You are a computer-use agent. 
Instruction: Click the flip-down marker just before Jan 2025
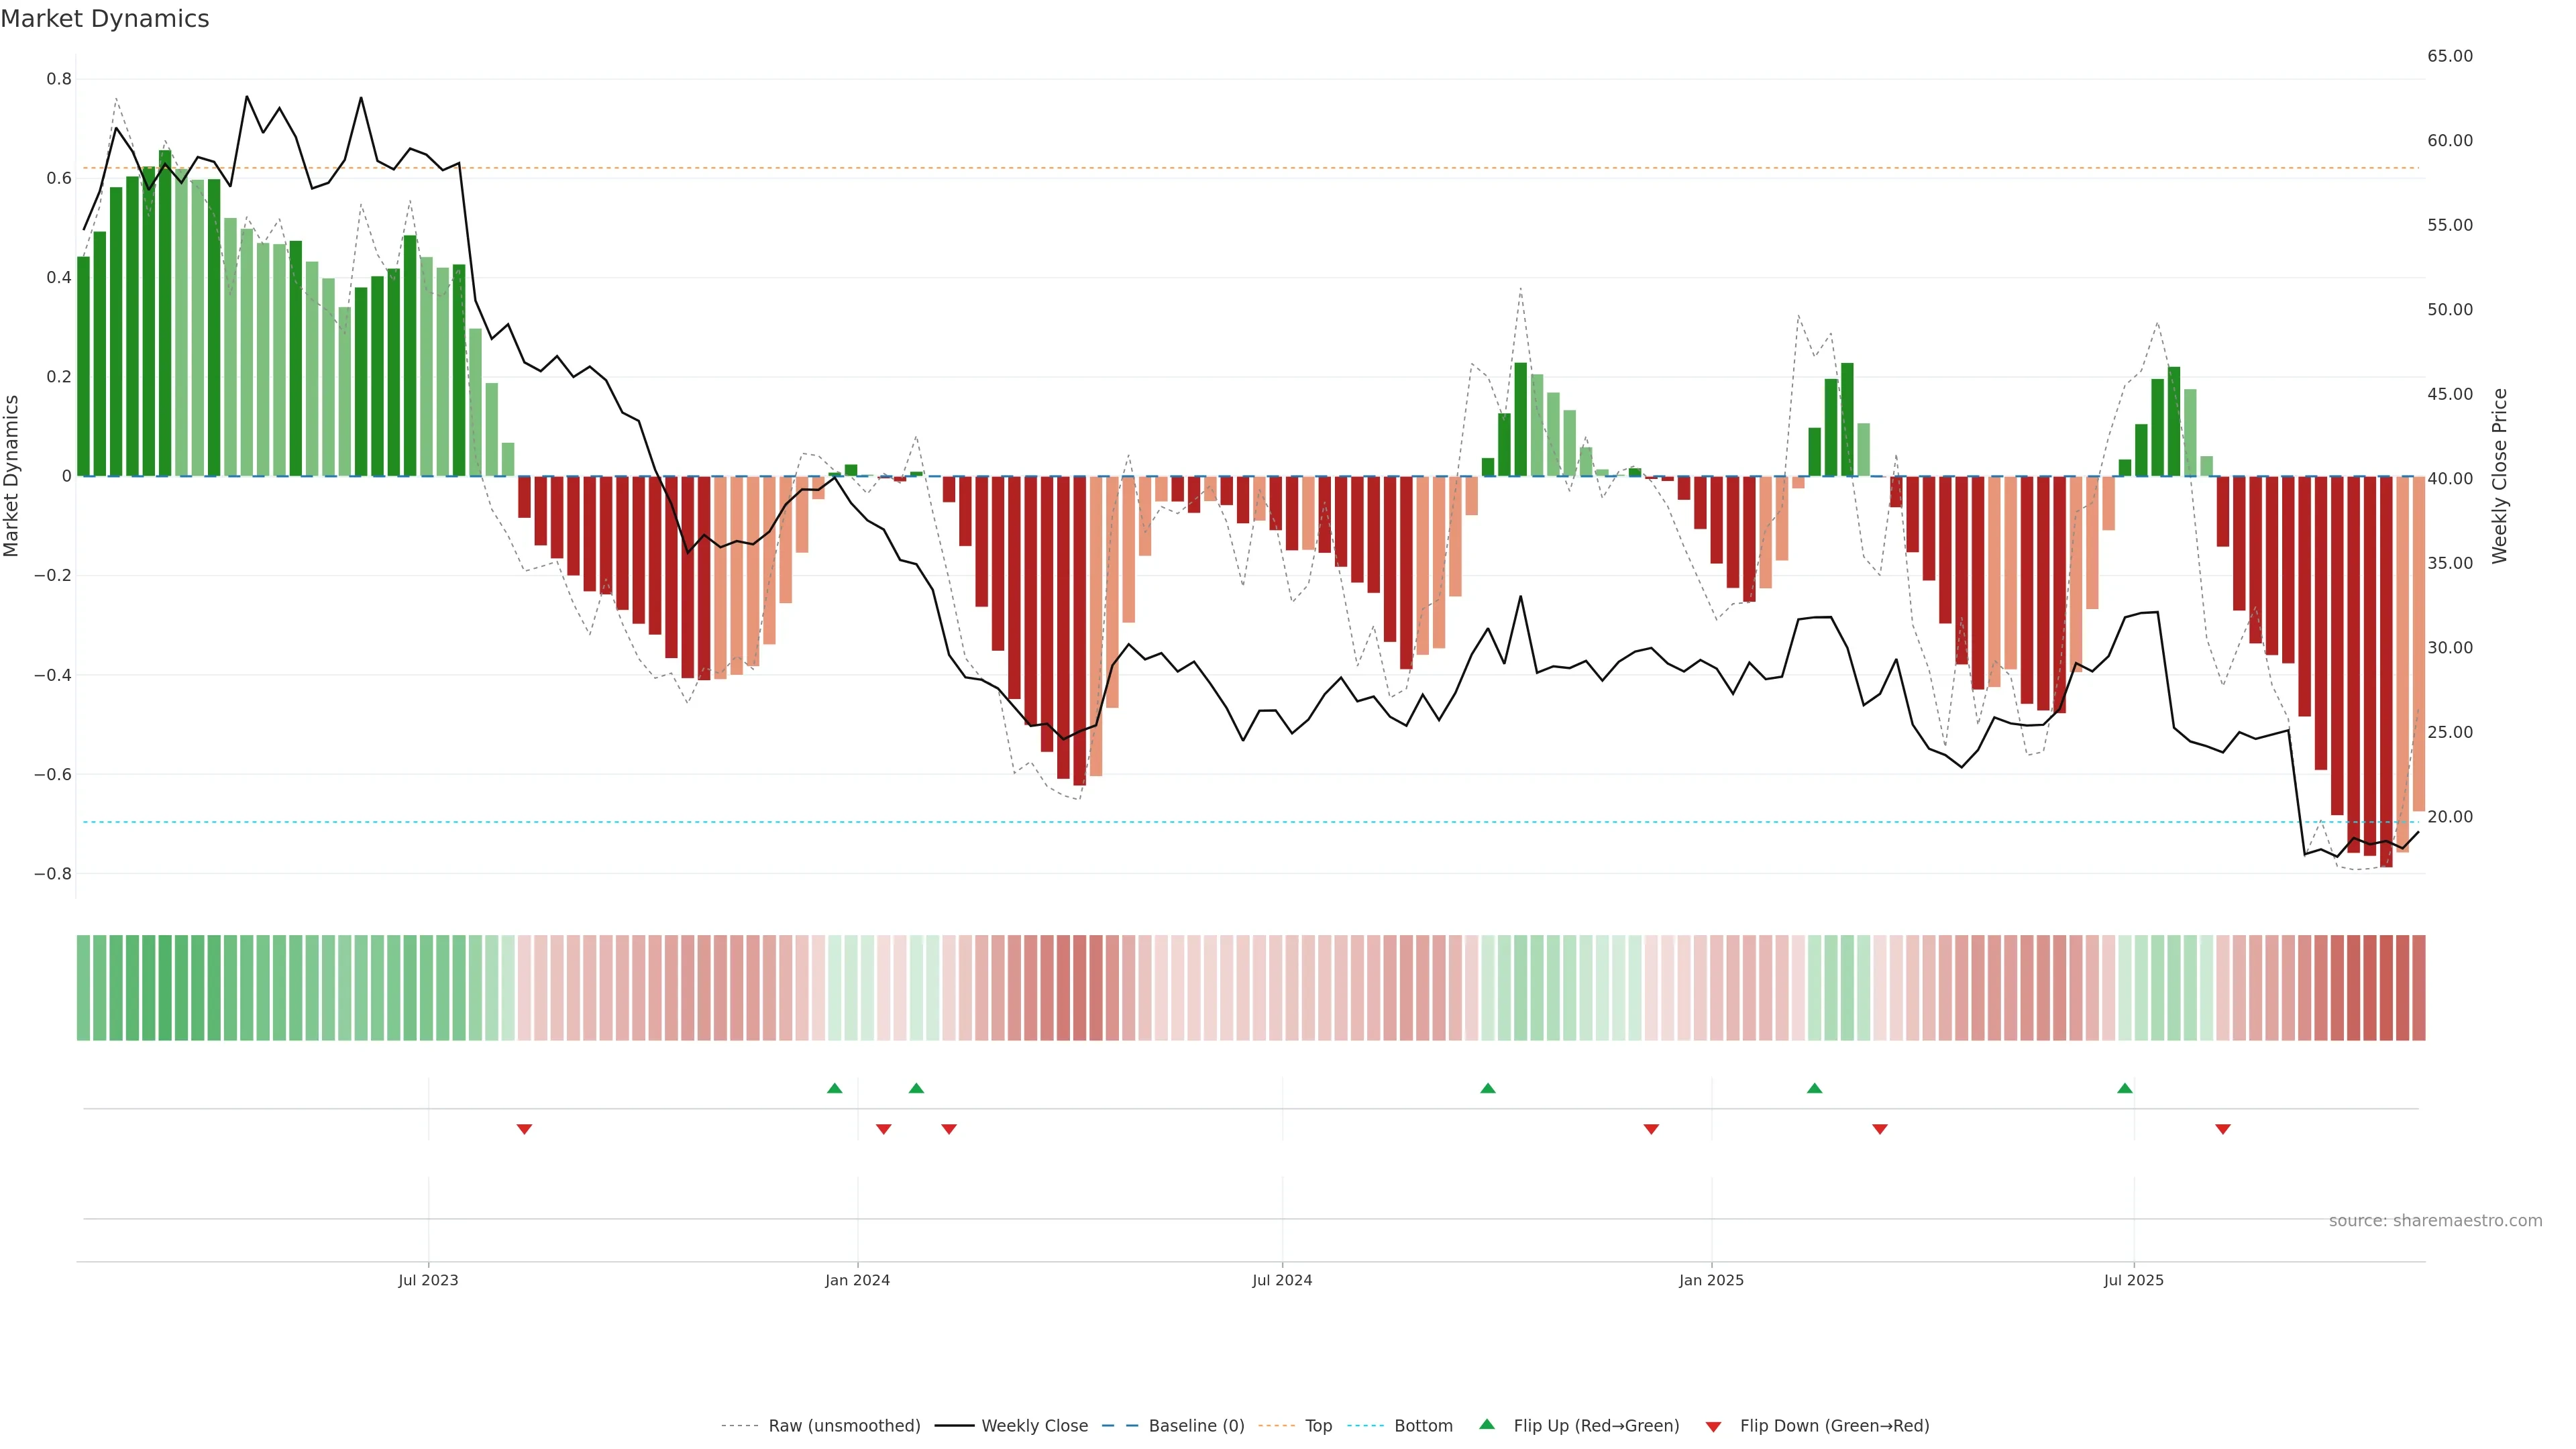[x=1651, y=1129]
